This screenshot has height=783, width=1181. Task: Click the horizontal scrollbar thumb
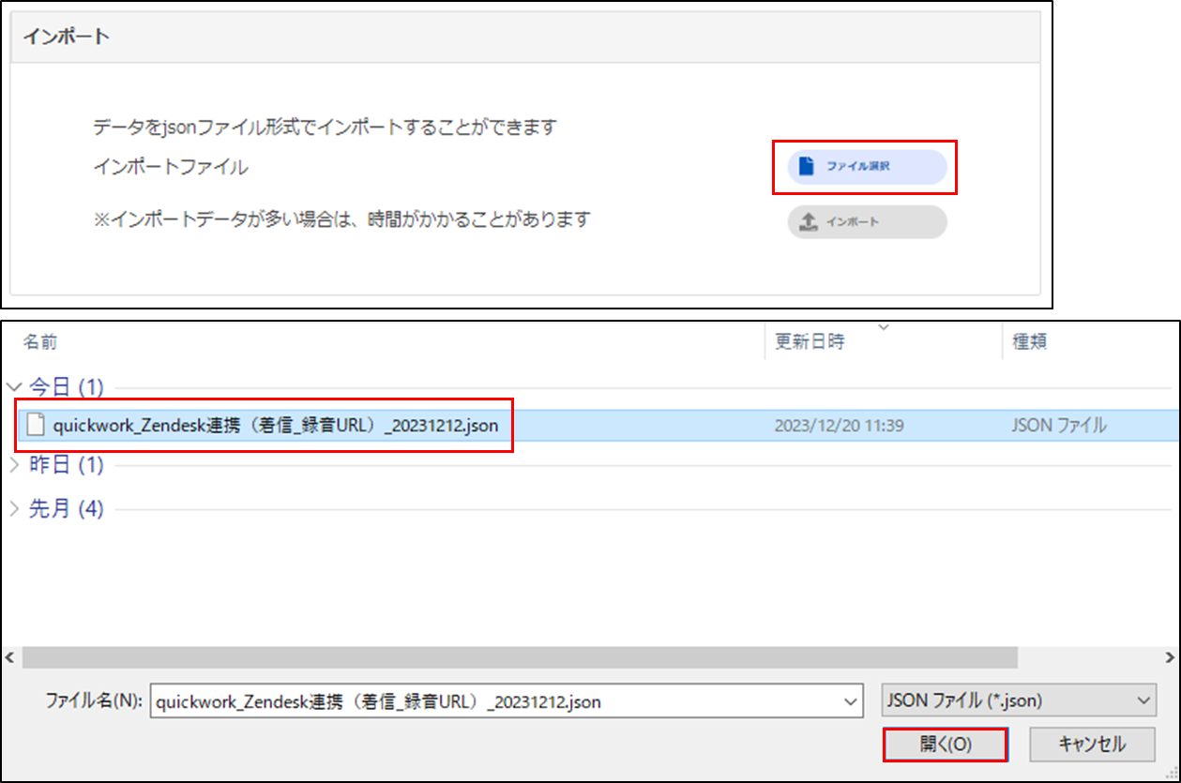tap(519, 656)
